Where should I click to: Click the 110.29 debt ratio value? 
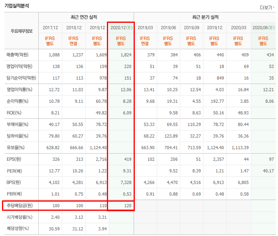coord(194,124)
